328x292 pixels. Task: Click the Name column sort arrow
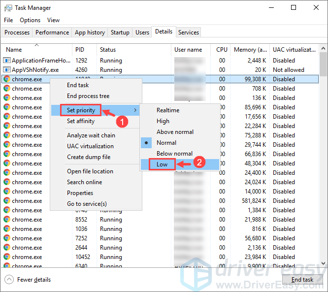point(36,45)
